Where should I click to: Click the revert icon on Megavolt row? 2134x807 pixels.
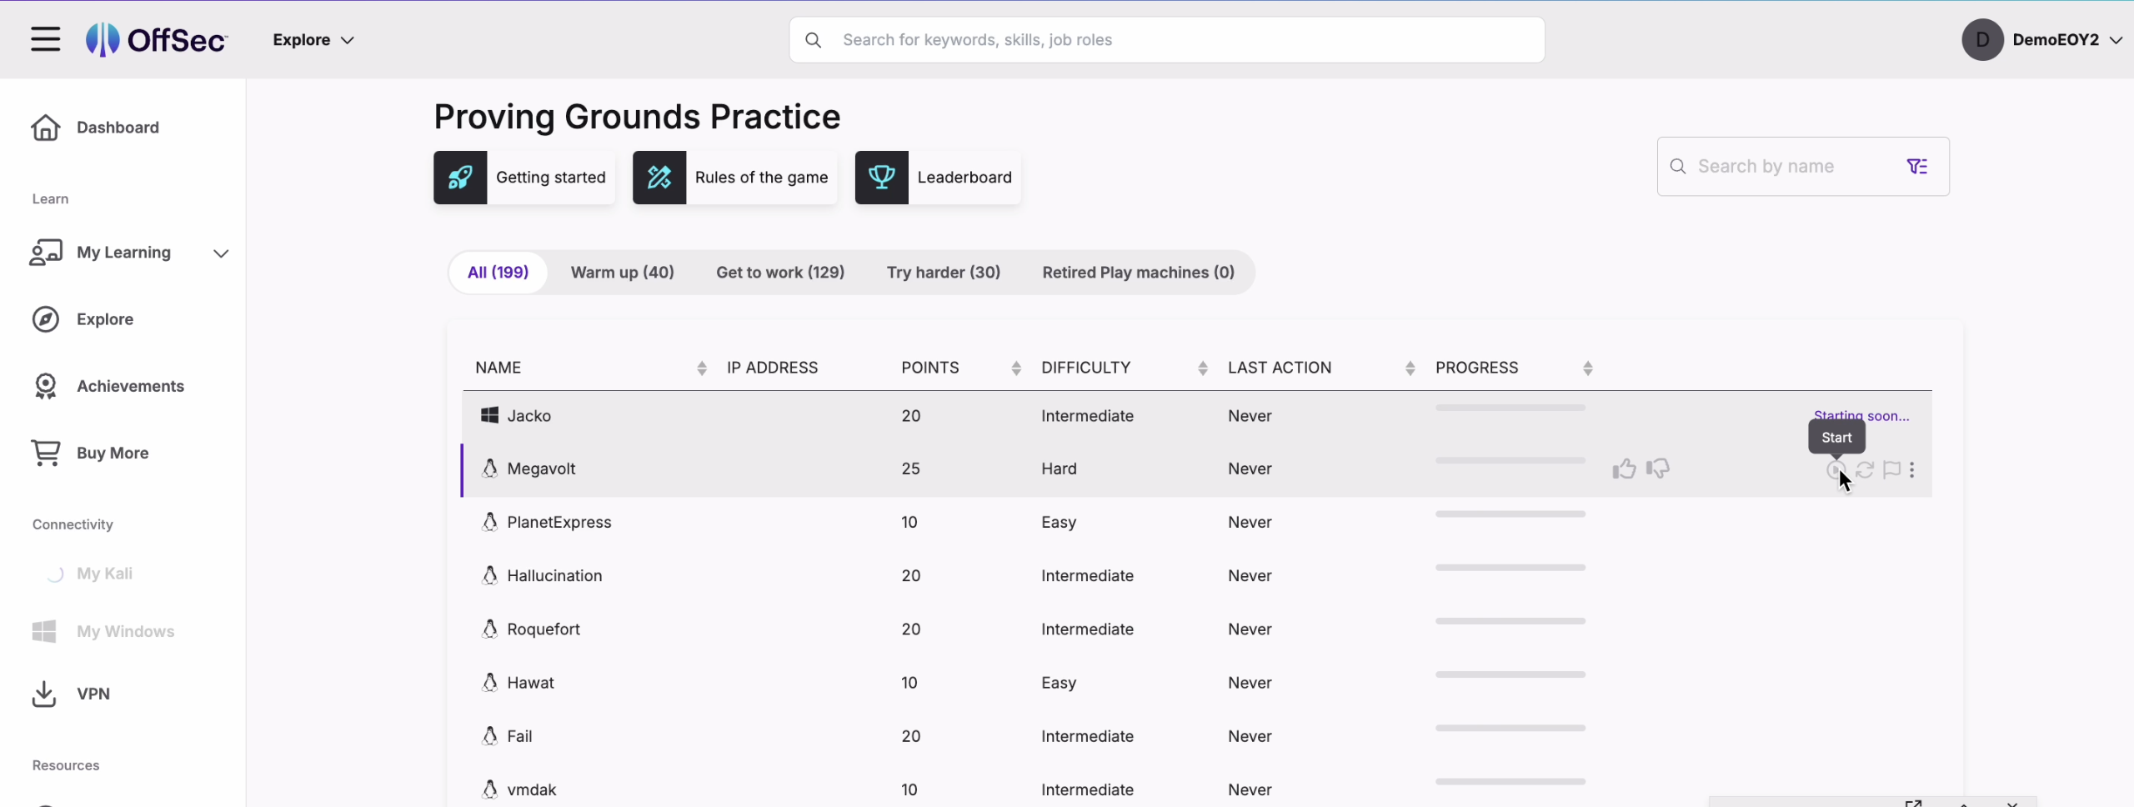[1865, 470]
